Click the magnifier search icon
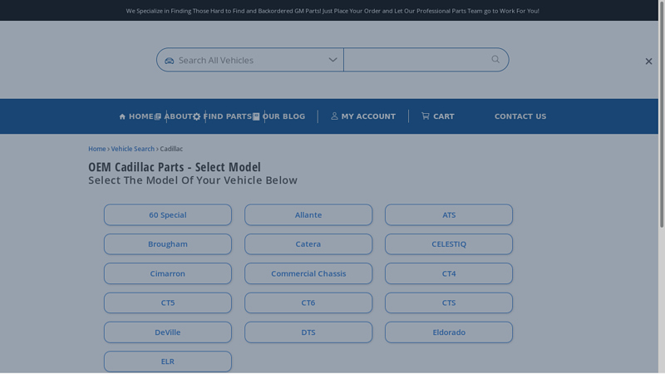The height and width of the screenshot is (374, 665). coord(495,60)
